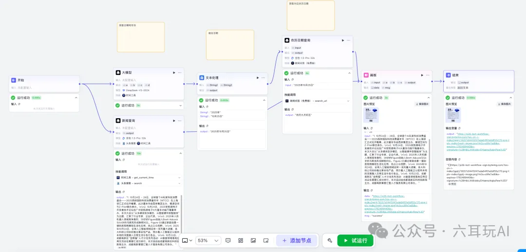The height and width of the screenshot is (252, 526).
Task: Click the wrench debug icon beside 试运行
Action: click(x=330, y=240)
